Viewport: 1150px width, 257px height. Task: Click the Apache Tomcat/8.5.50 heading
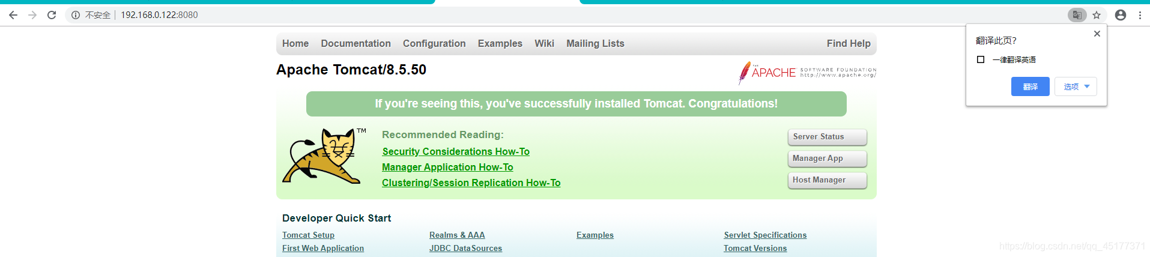(x=351, y=70)
